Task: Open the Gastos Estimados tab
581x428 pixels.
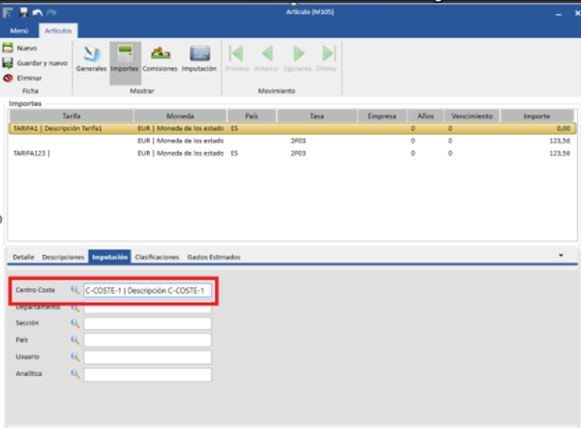Action: click(x=214, y=258)
